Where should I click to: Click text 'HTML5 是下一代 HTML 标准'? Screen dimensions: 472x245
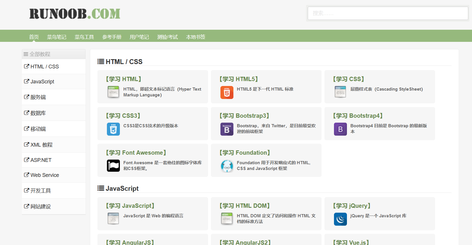click(x=265, y=89)
